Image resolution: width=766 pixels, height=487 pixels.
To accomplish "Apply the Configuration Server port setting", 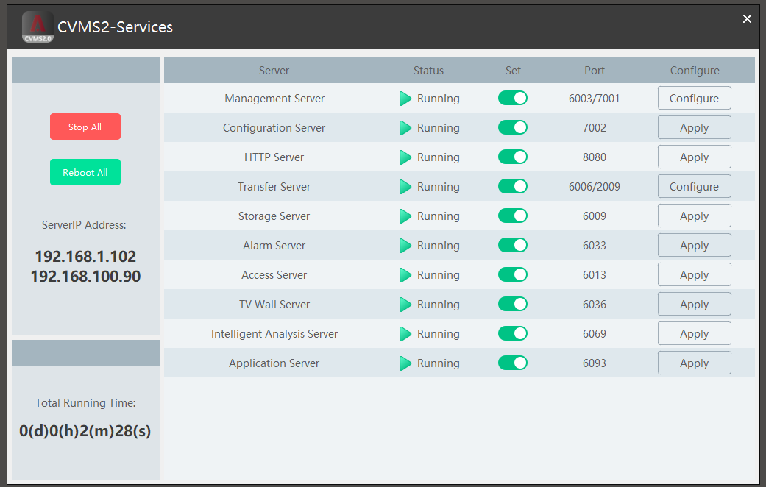I will click(x=694, y=127).
